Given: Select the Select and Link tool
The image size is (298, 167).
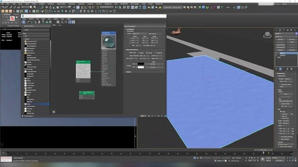Looking at the screenshot, I should coord(11,7).
